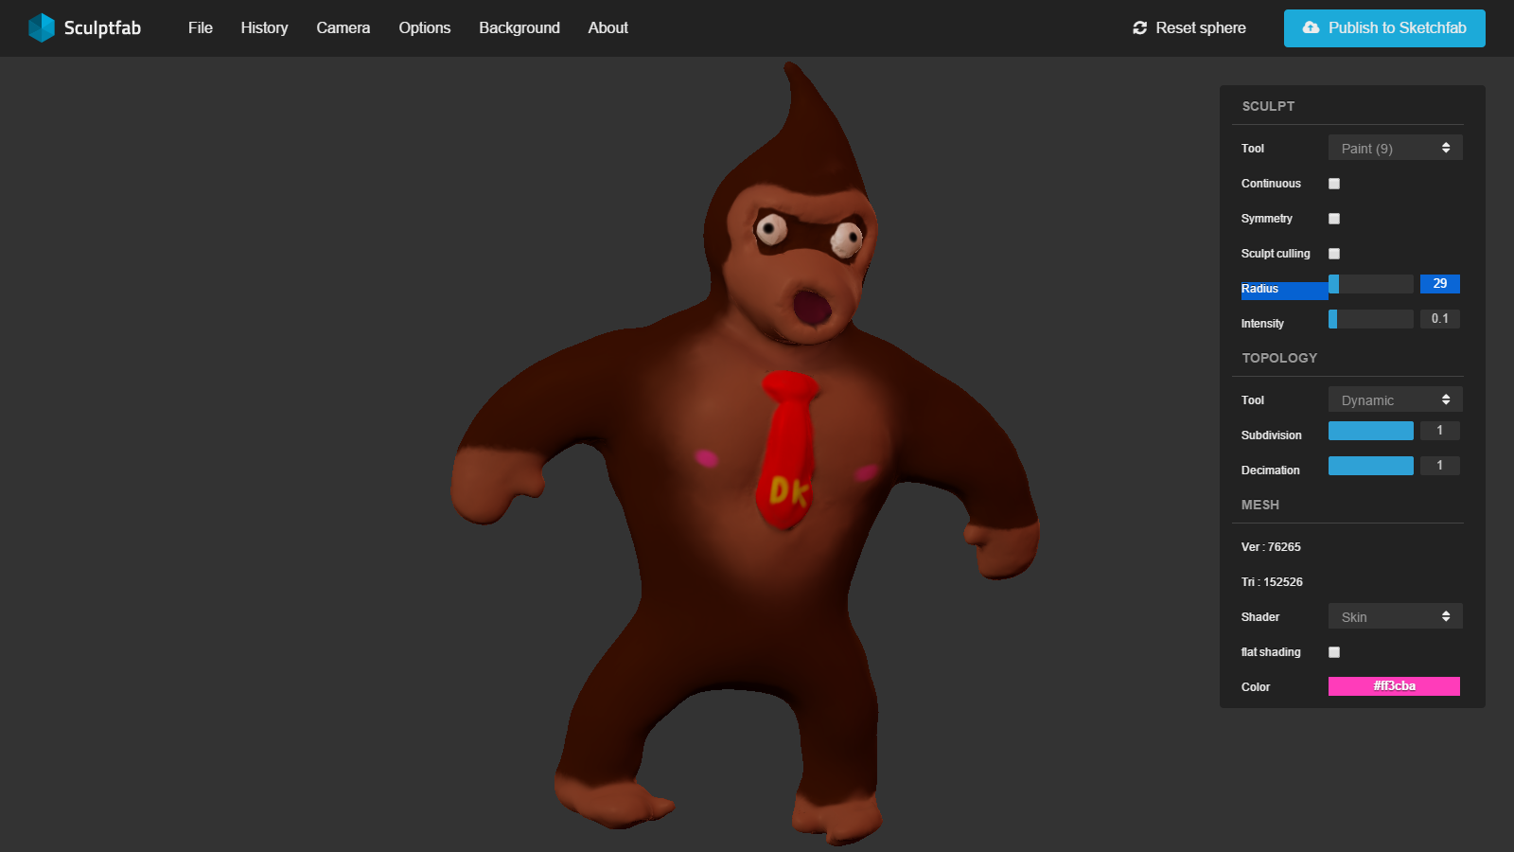Open the Options menu
The height and width of the screenshot is (852, 1514).
(425, 28)
